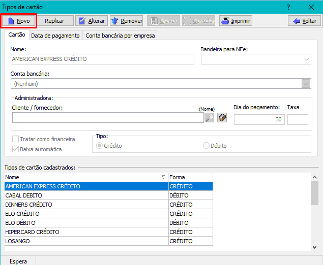Click the CRÉDITO cell for LOSANGO

191,241
